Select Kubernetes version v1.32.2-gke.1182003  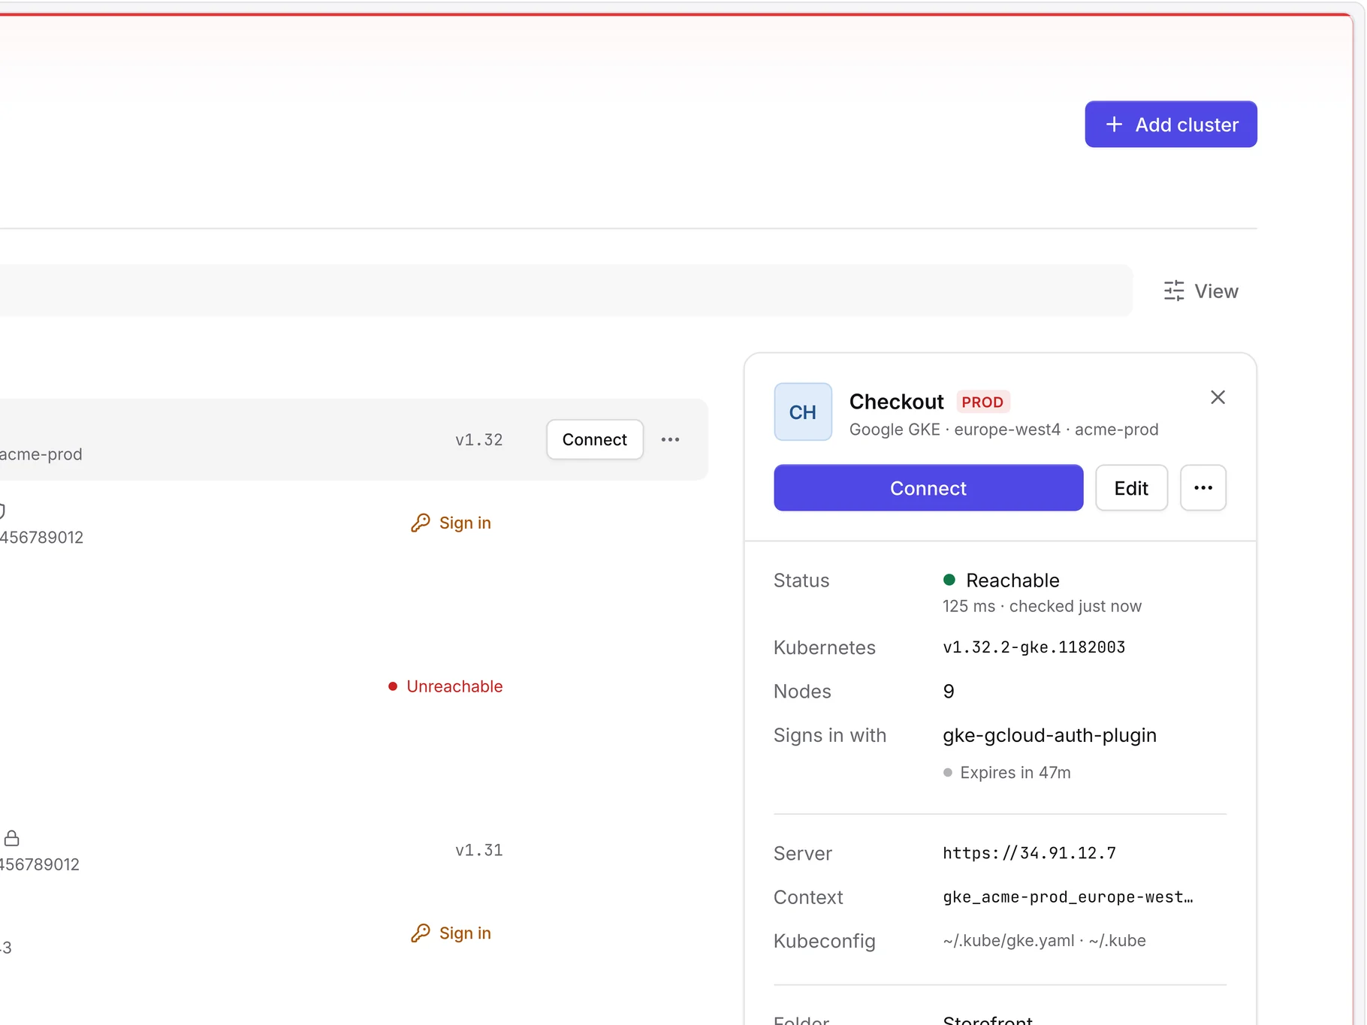(1034, 647)
